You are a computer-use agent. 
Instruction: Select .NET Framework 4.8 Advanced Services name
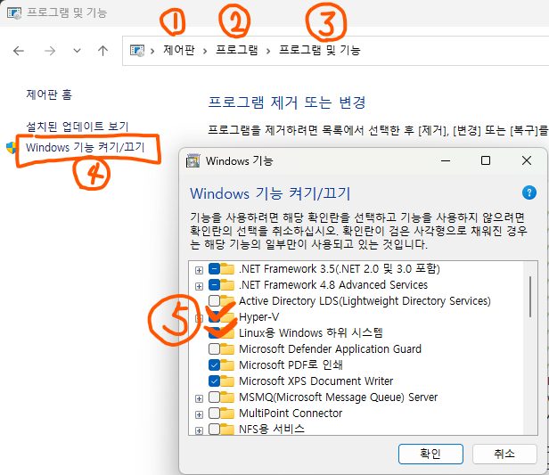pyautogui.click(x=333, y=285)
